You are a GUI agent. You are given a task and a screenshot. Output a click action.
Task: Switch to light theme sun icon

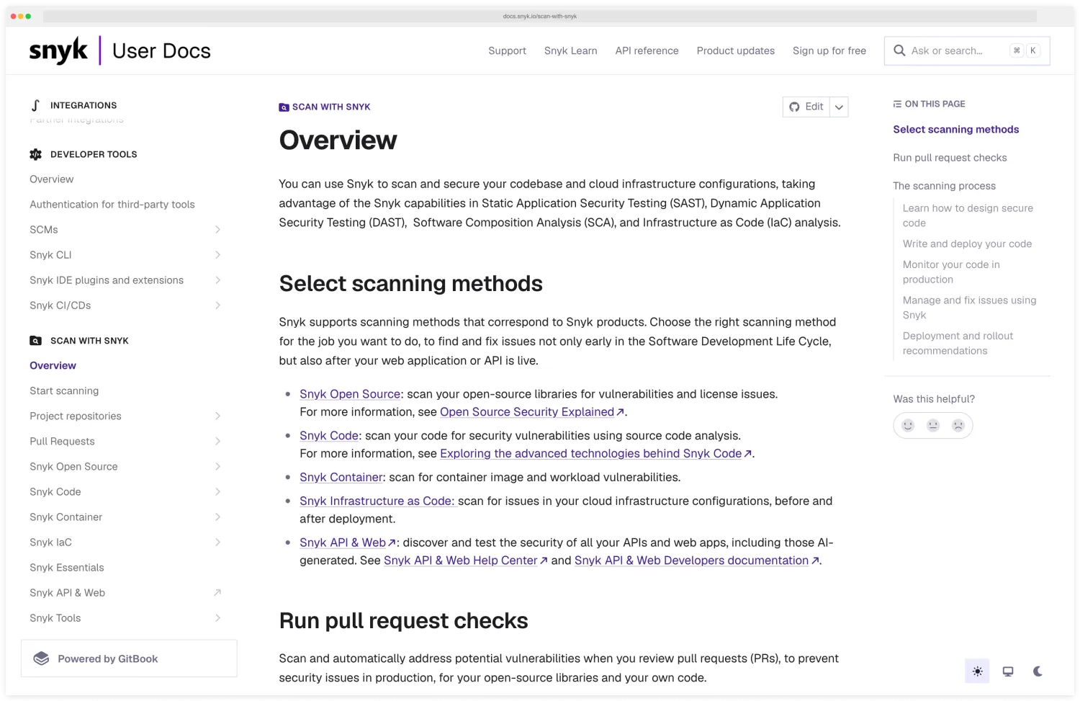click(x=977, y=671)
